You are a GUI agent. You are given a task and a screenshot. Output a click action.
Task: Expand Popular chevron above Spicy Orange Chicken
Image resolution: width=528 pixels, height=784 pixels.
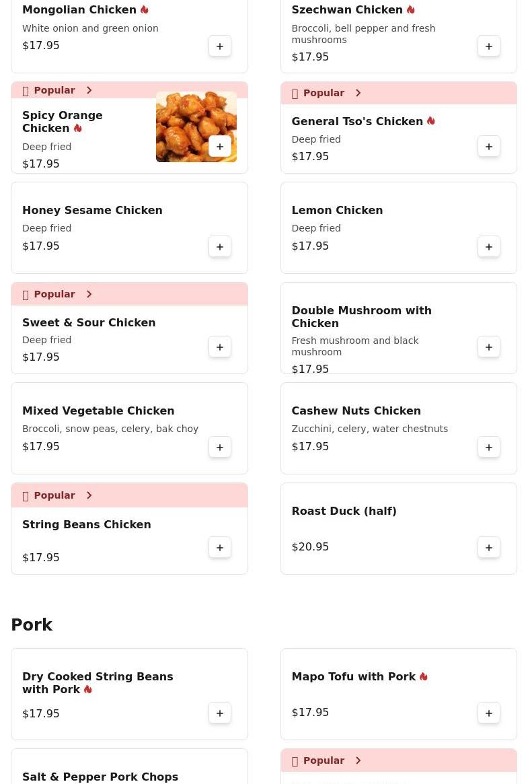pyautogui.click(x=89, y=90)
